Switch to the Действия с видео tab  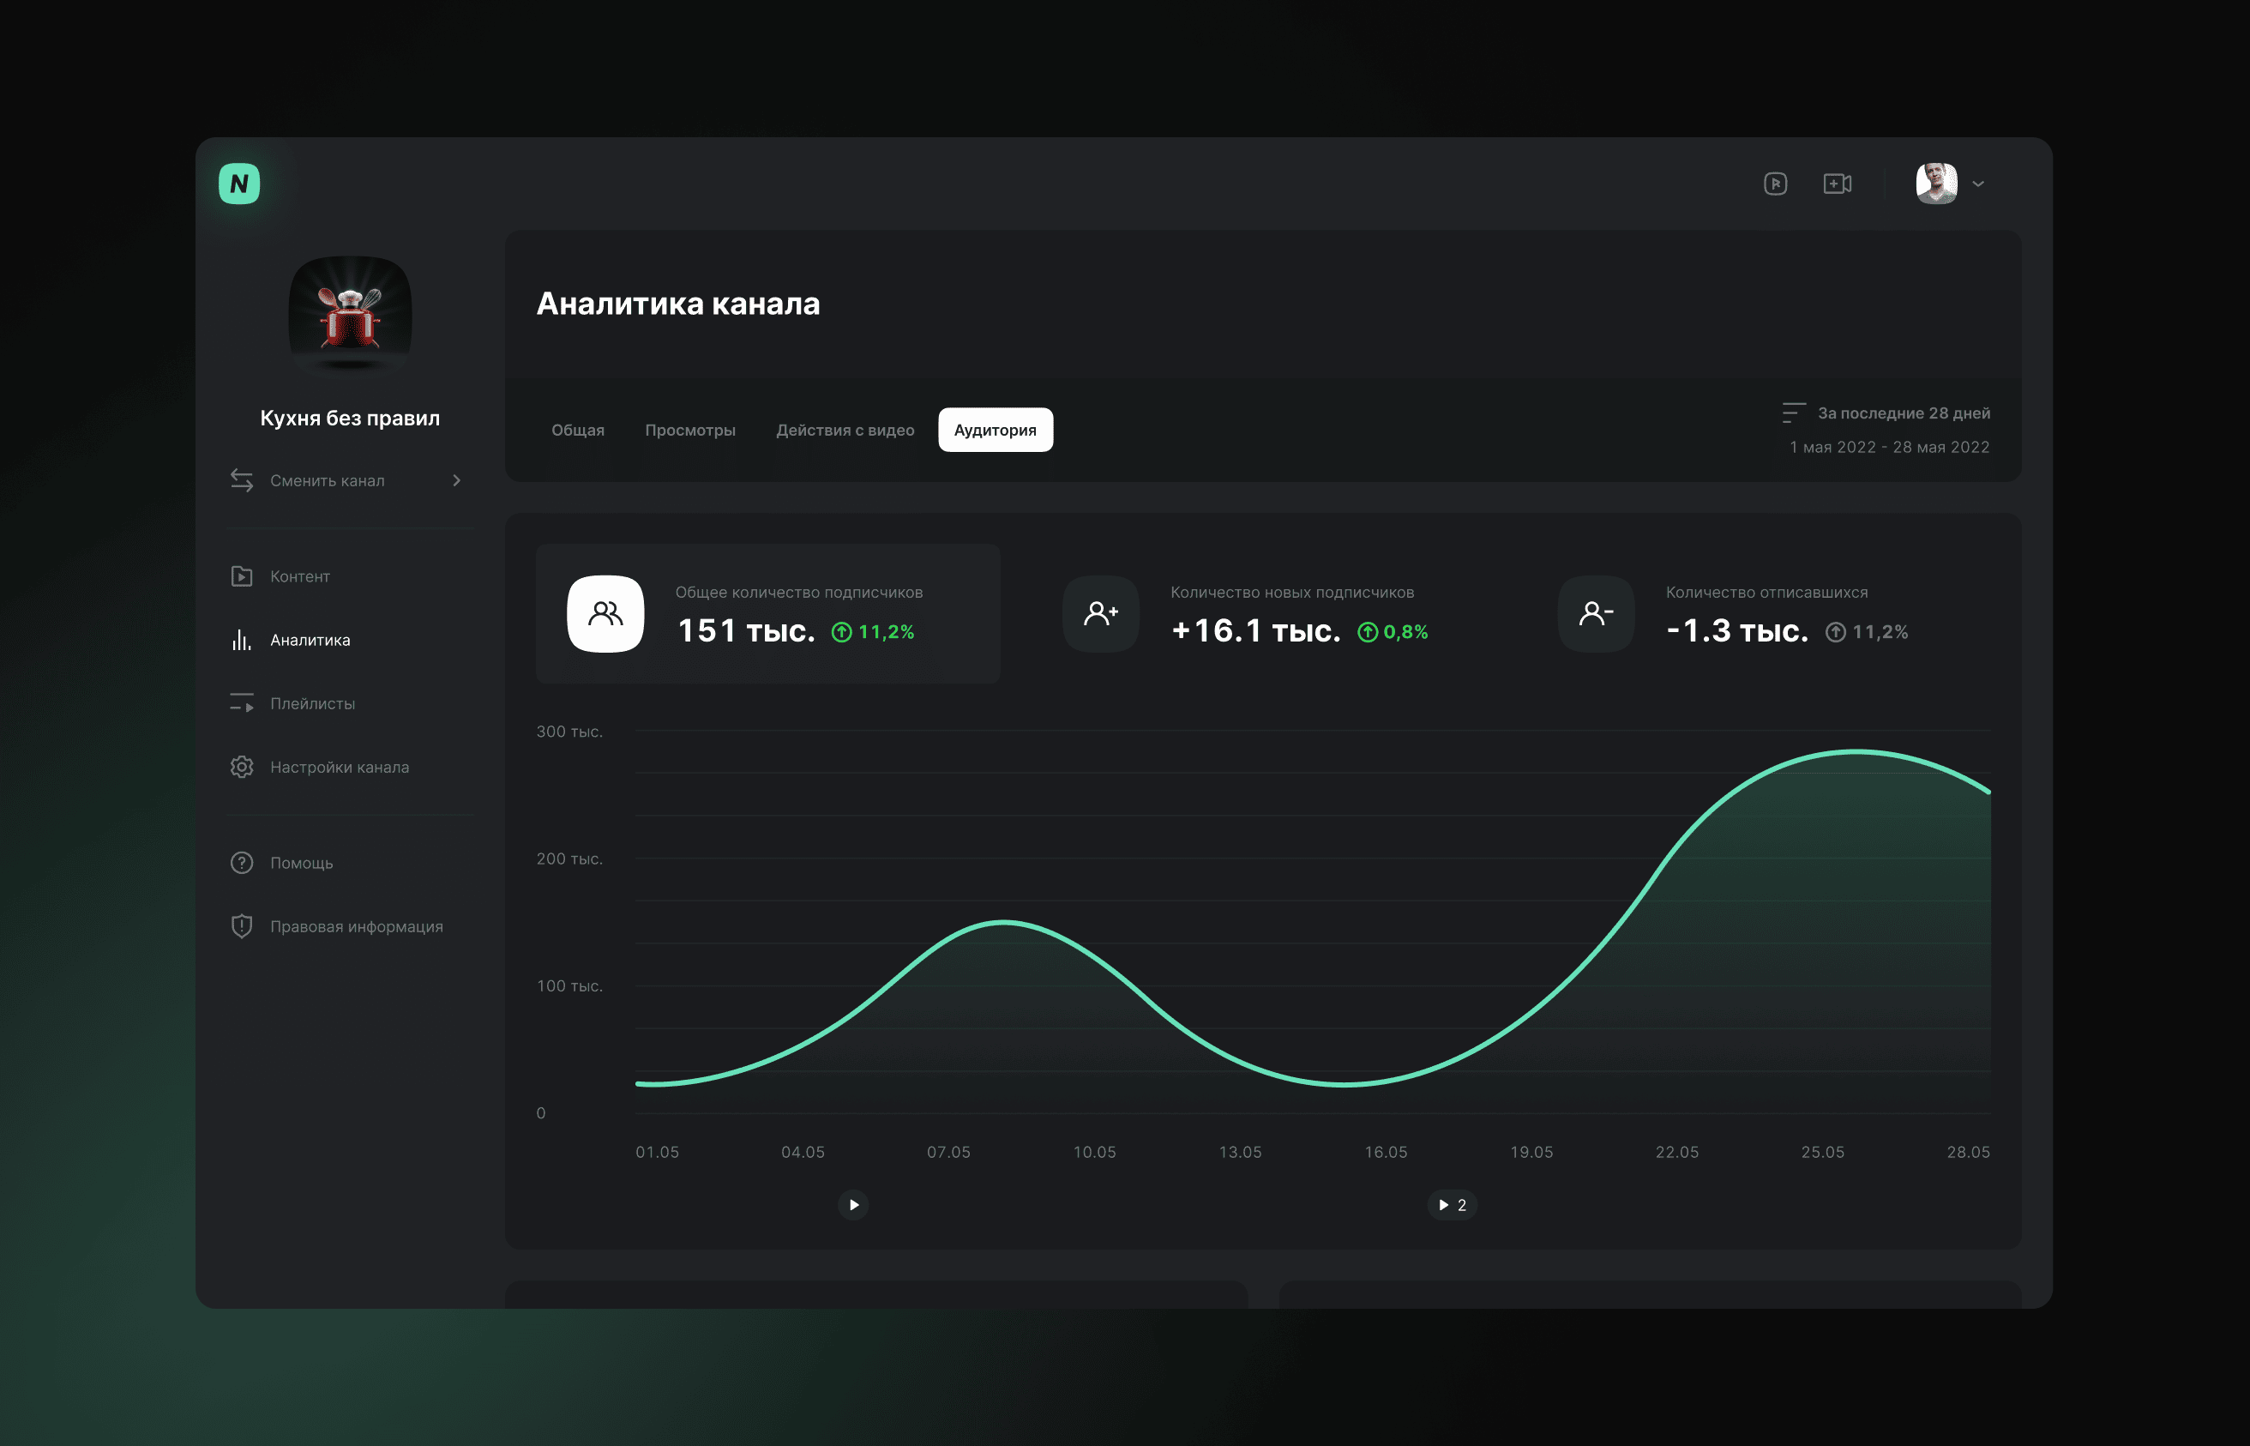[x=845, y=430]
